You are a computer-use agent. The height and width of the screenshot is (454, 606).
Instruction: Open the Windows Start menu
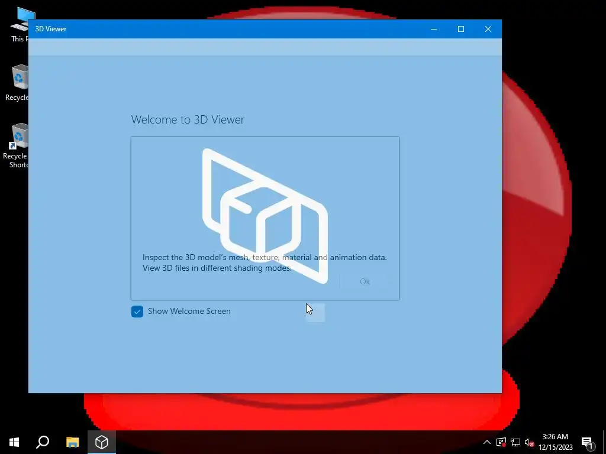[14, 442]
